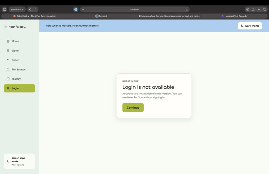Go to the Listen section
The height and width of the screenshot is (174, 269).
pyautogui.click(x=19, y=51)
